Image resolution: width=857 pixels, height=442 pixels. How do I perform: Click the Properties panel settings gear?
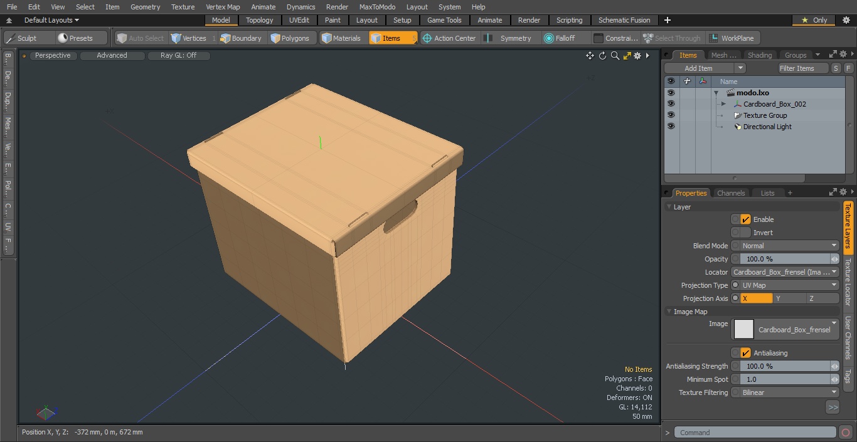[843, 192]
